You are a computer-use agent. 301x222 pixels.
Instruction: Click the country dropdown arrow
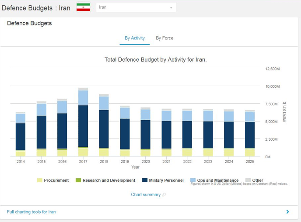click(171, 8)
